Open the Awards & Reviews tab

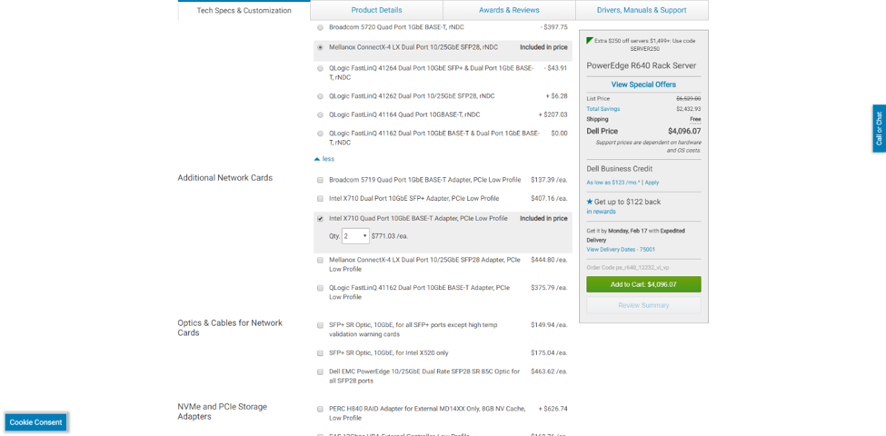point(509,10)
